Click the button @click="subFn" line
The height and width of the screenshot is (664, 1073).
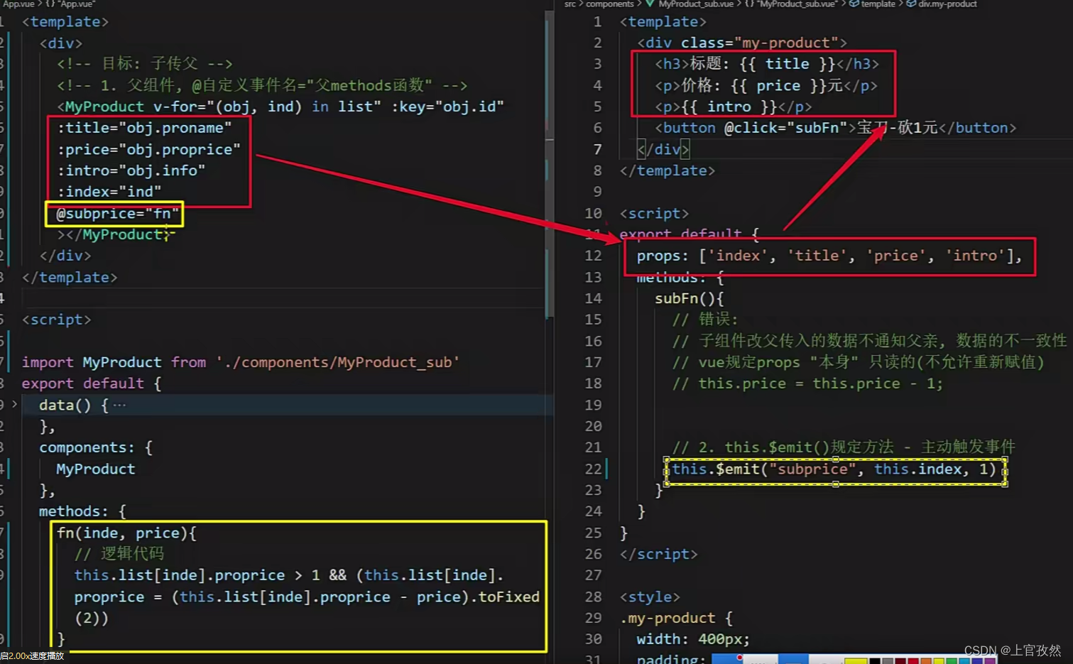835,128
